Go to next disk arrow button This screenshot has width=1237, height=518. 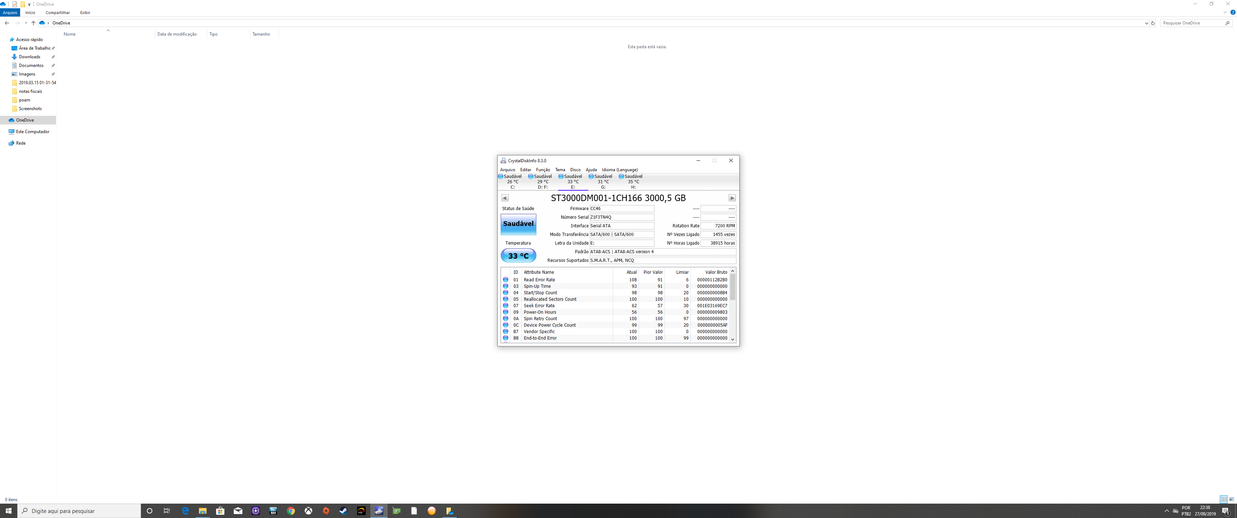[732, 198]
